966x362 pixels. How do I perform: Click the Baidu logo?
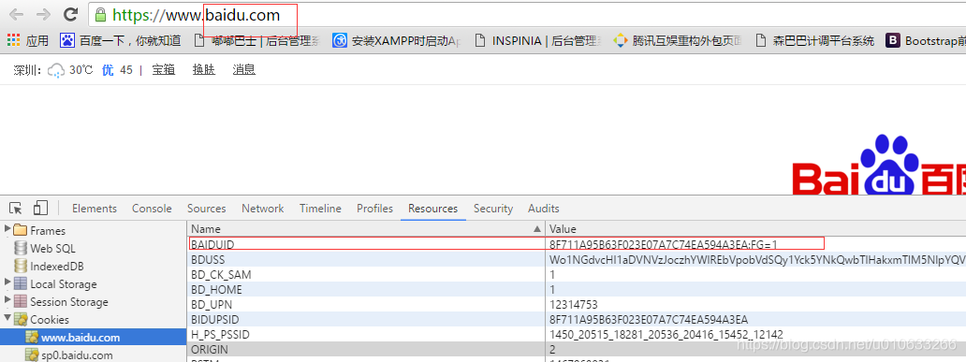879,165
